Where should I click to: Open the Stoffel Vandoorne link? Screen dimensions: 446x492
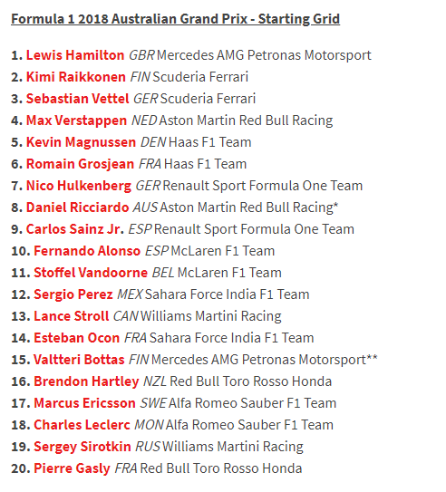(91, 273)
